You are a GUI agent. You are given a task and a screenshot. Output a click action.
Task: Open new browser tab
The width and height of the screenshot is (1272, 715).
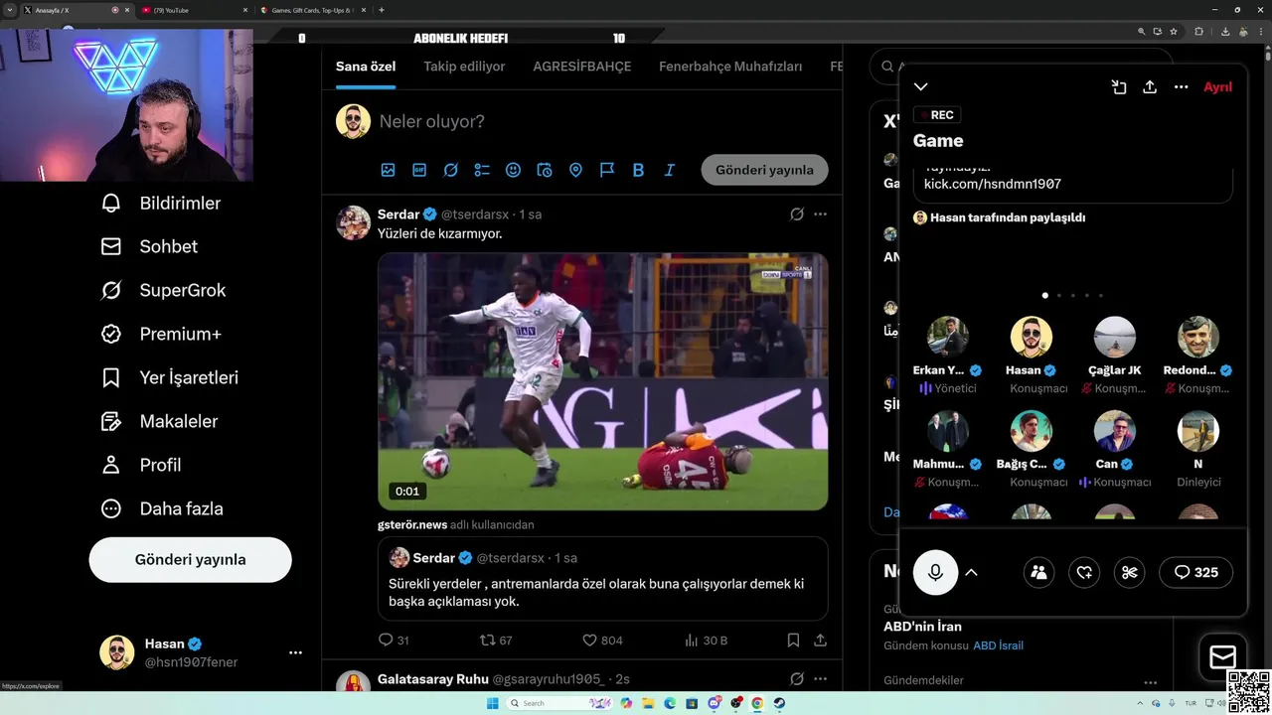coord(382,10)
